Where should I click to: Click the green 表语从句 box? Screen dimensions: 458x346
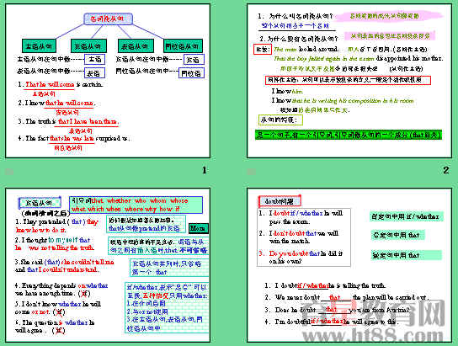tap(136, 45)
